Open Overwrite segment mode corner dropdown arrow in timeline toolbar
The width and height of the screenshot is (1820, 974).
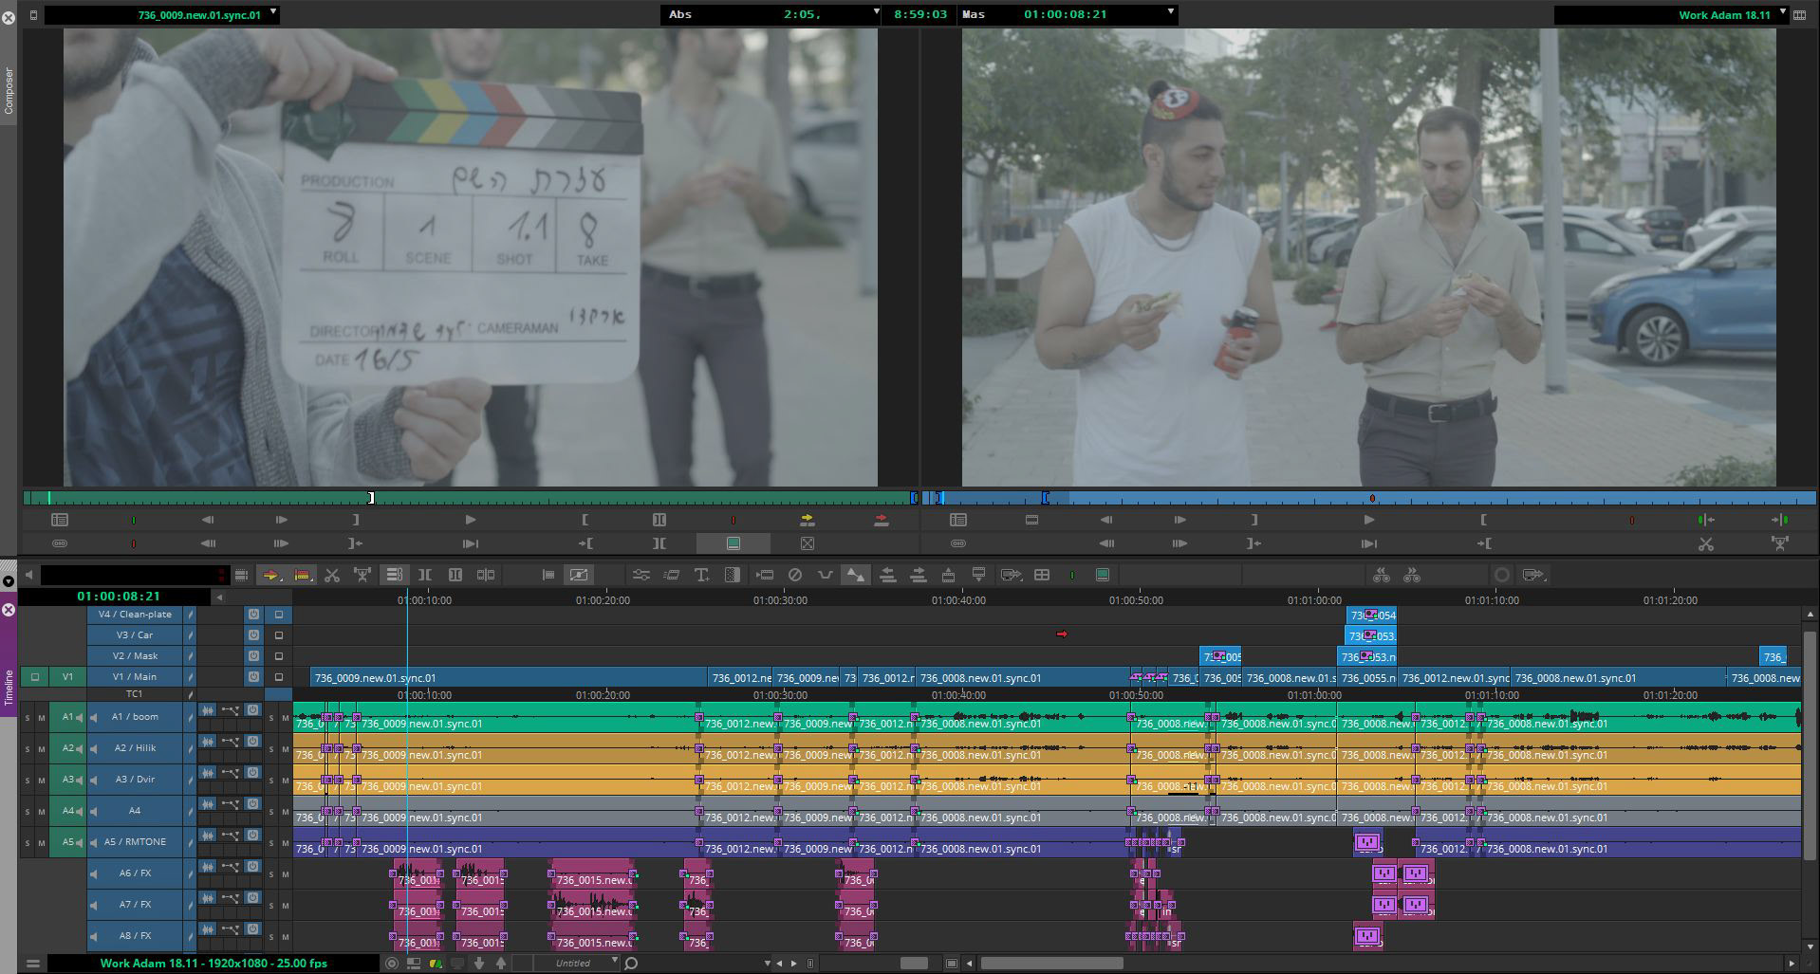pyautogui.click(x=313, y=579)
